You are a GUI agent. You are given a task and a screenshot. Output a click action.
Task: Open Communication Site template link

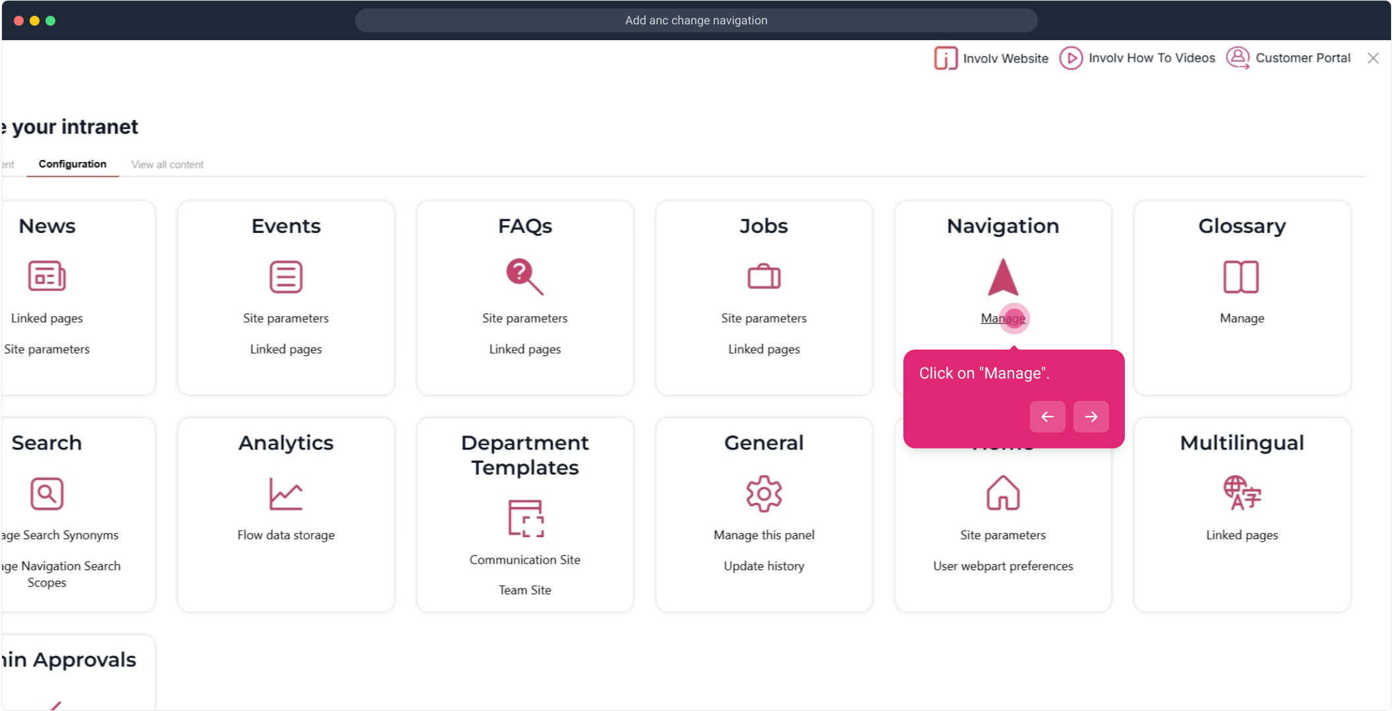[x=525, y=560]
